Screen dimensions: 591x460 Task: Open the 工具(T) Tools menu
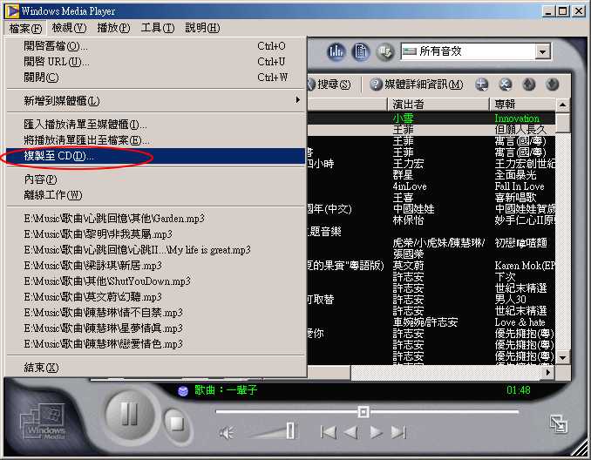click(158, 28)
